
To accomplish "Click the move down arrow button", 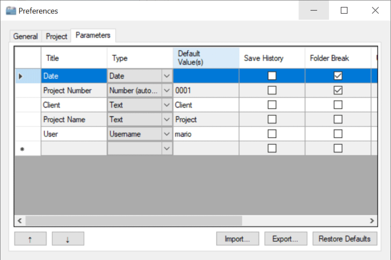I will point(68,239).
